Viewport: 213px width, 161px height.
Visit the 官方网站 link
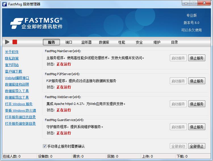click(x=12, y=65)
